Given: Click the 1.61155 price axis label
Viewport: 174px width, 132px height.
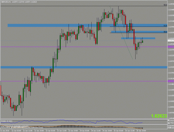Looking at the screenshot, I should pyautogui.click(x=171, y=96).
